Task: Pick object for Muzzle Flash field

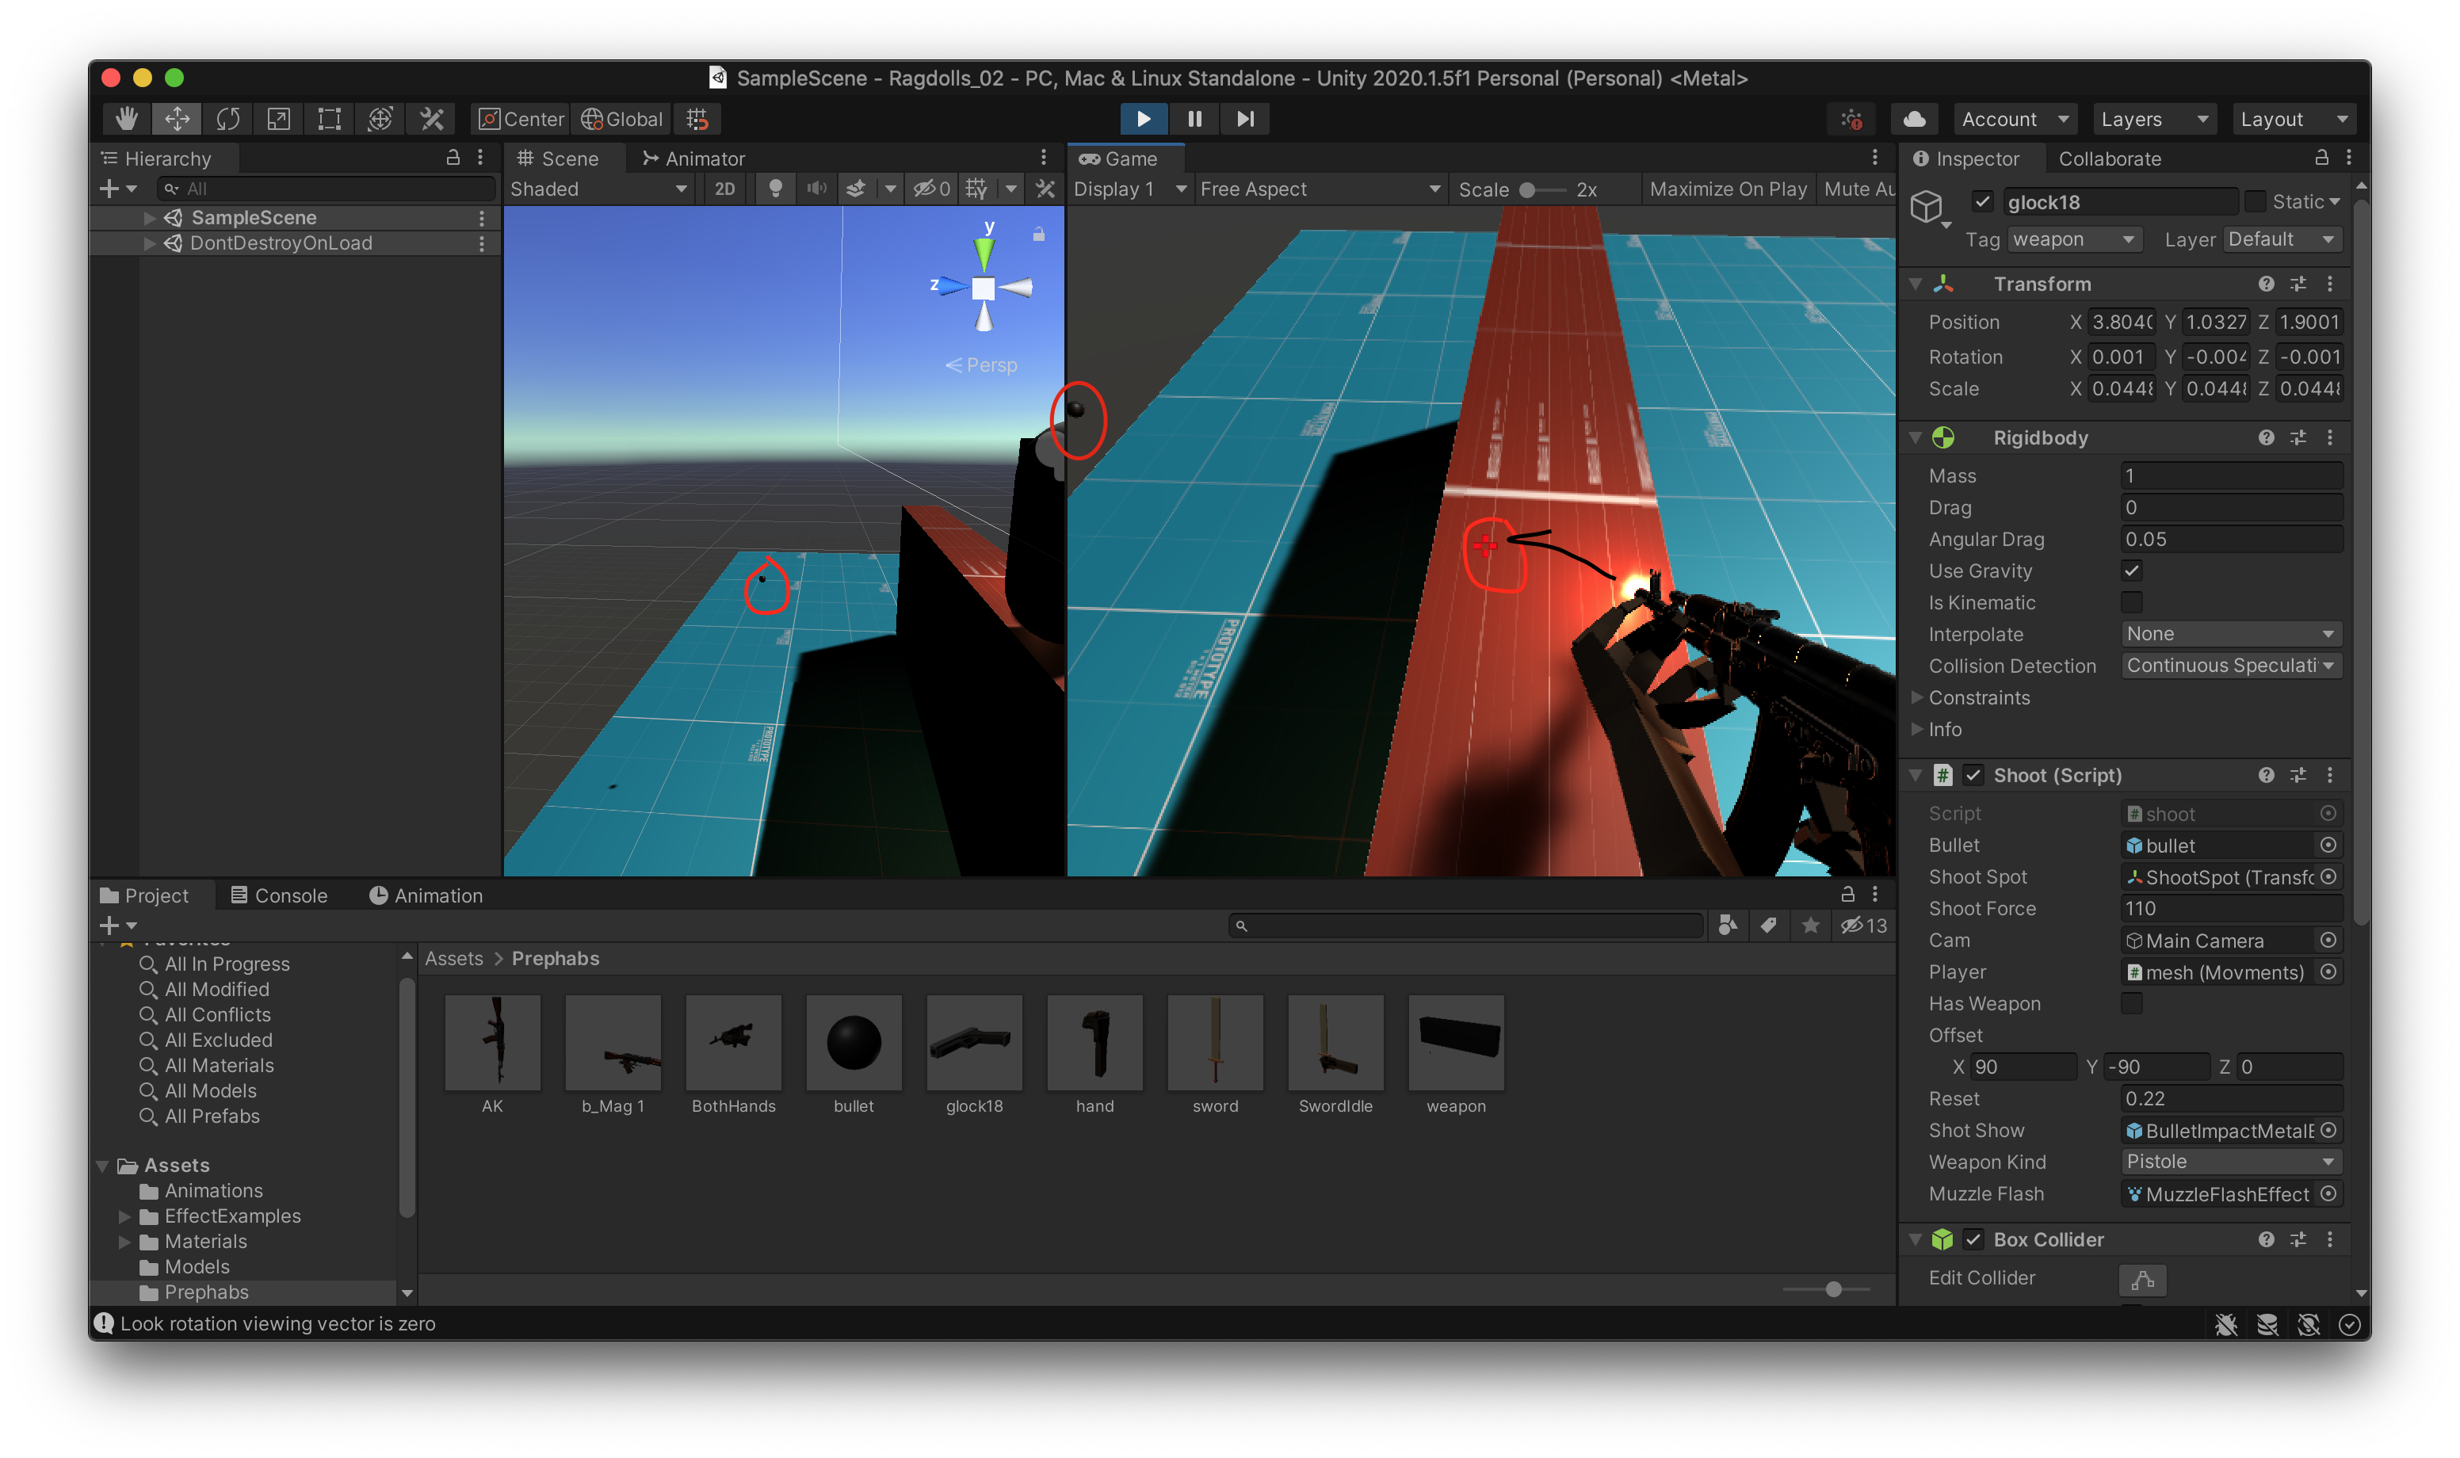Action: [x=2328, y=1193]
